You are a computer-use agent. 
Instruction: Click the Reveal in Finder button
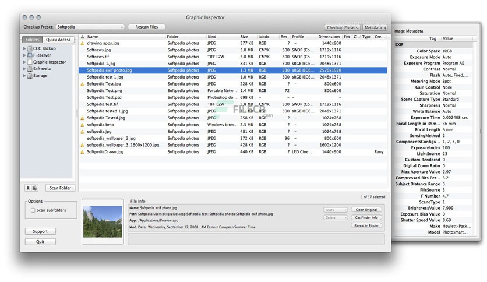point(366,226)
